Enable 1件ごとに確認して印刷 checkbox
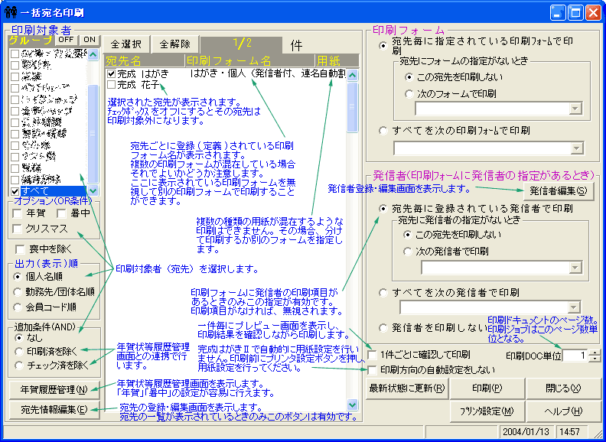The width and height of the screenshot is (606, 442). (x=372, y=355)
